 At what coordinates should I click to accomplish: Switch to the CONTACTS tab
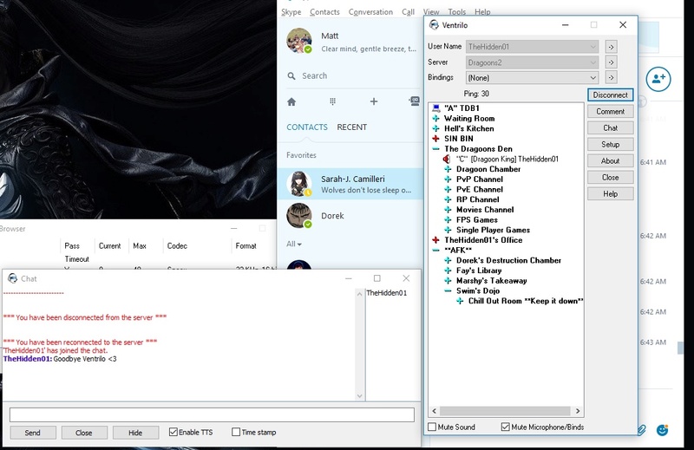click(307, 127)
